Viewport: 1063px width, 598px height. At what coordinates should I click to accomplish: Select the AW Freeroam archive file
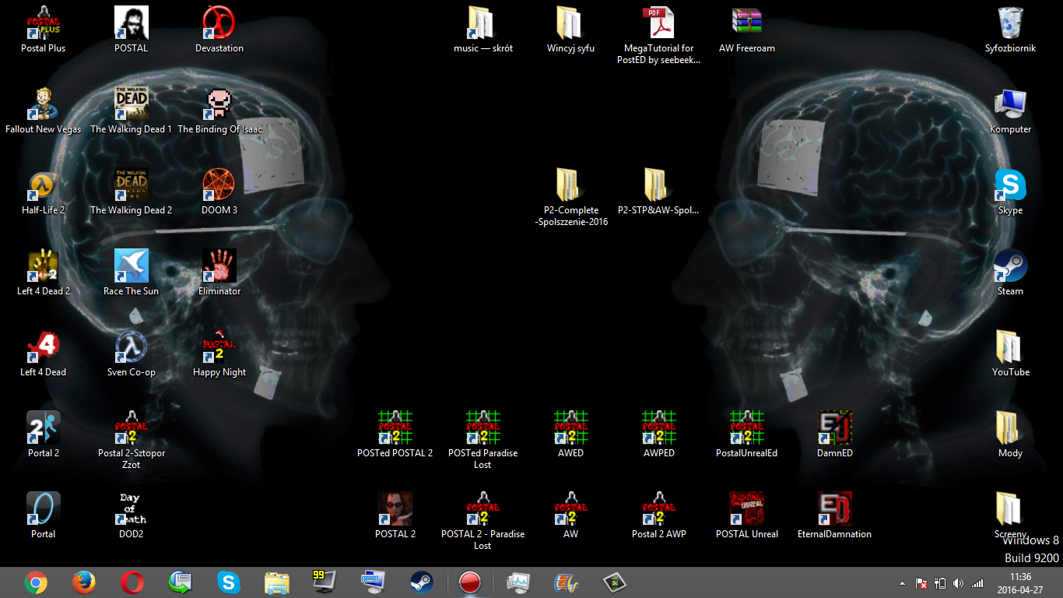click(747, 30)
